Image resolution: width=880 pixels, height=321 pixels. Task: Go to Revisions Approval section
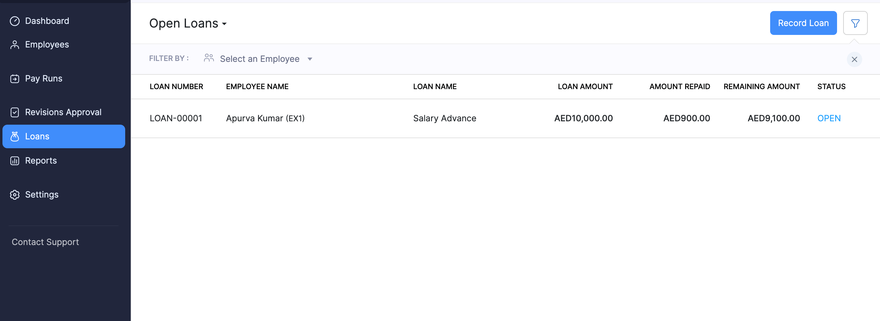tap(63, 112)
